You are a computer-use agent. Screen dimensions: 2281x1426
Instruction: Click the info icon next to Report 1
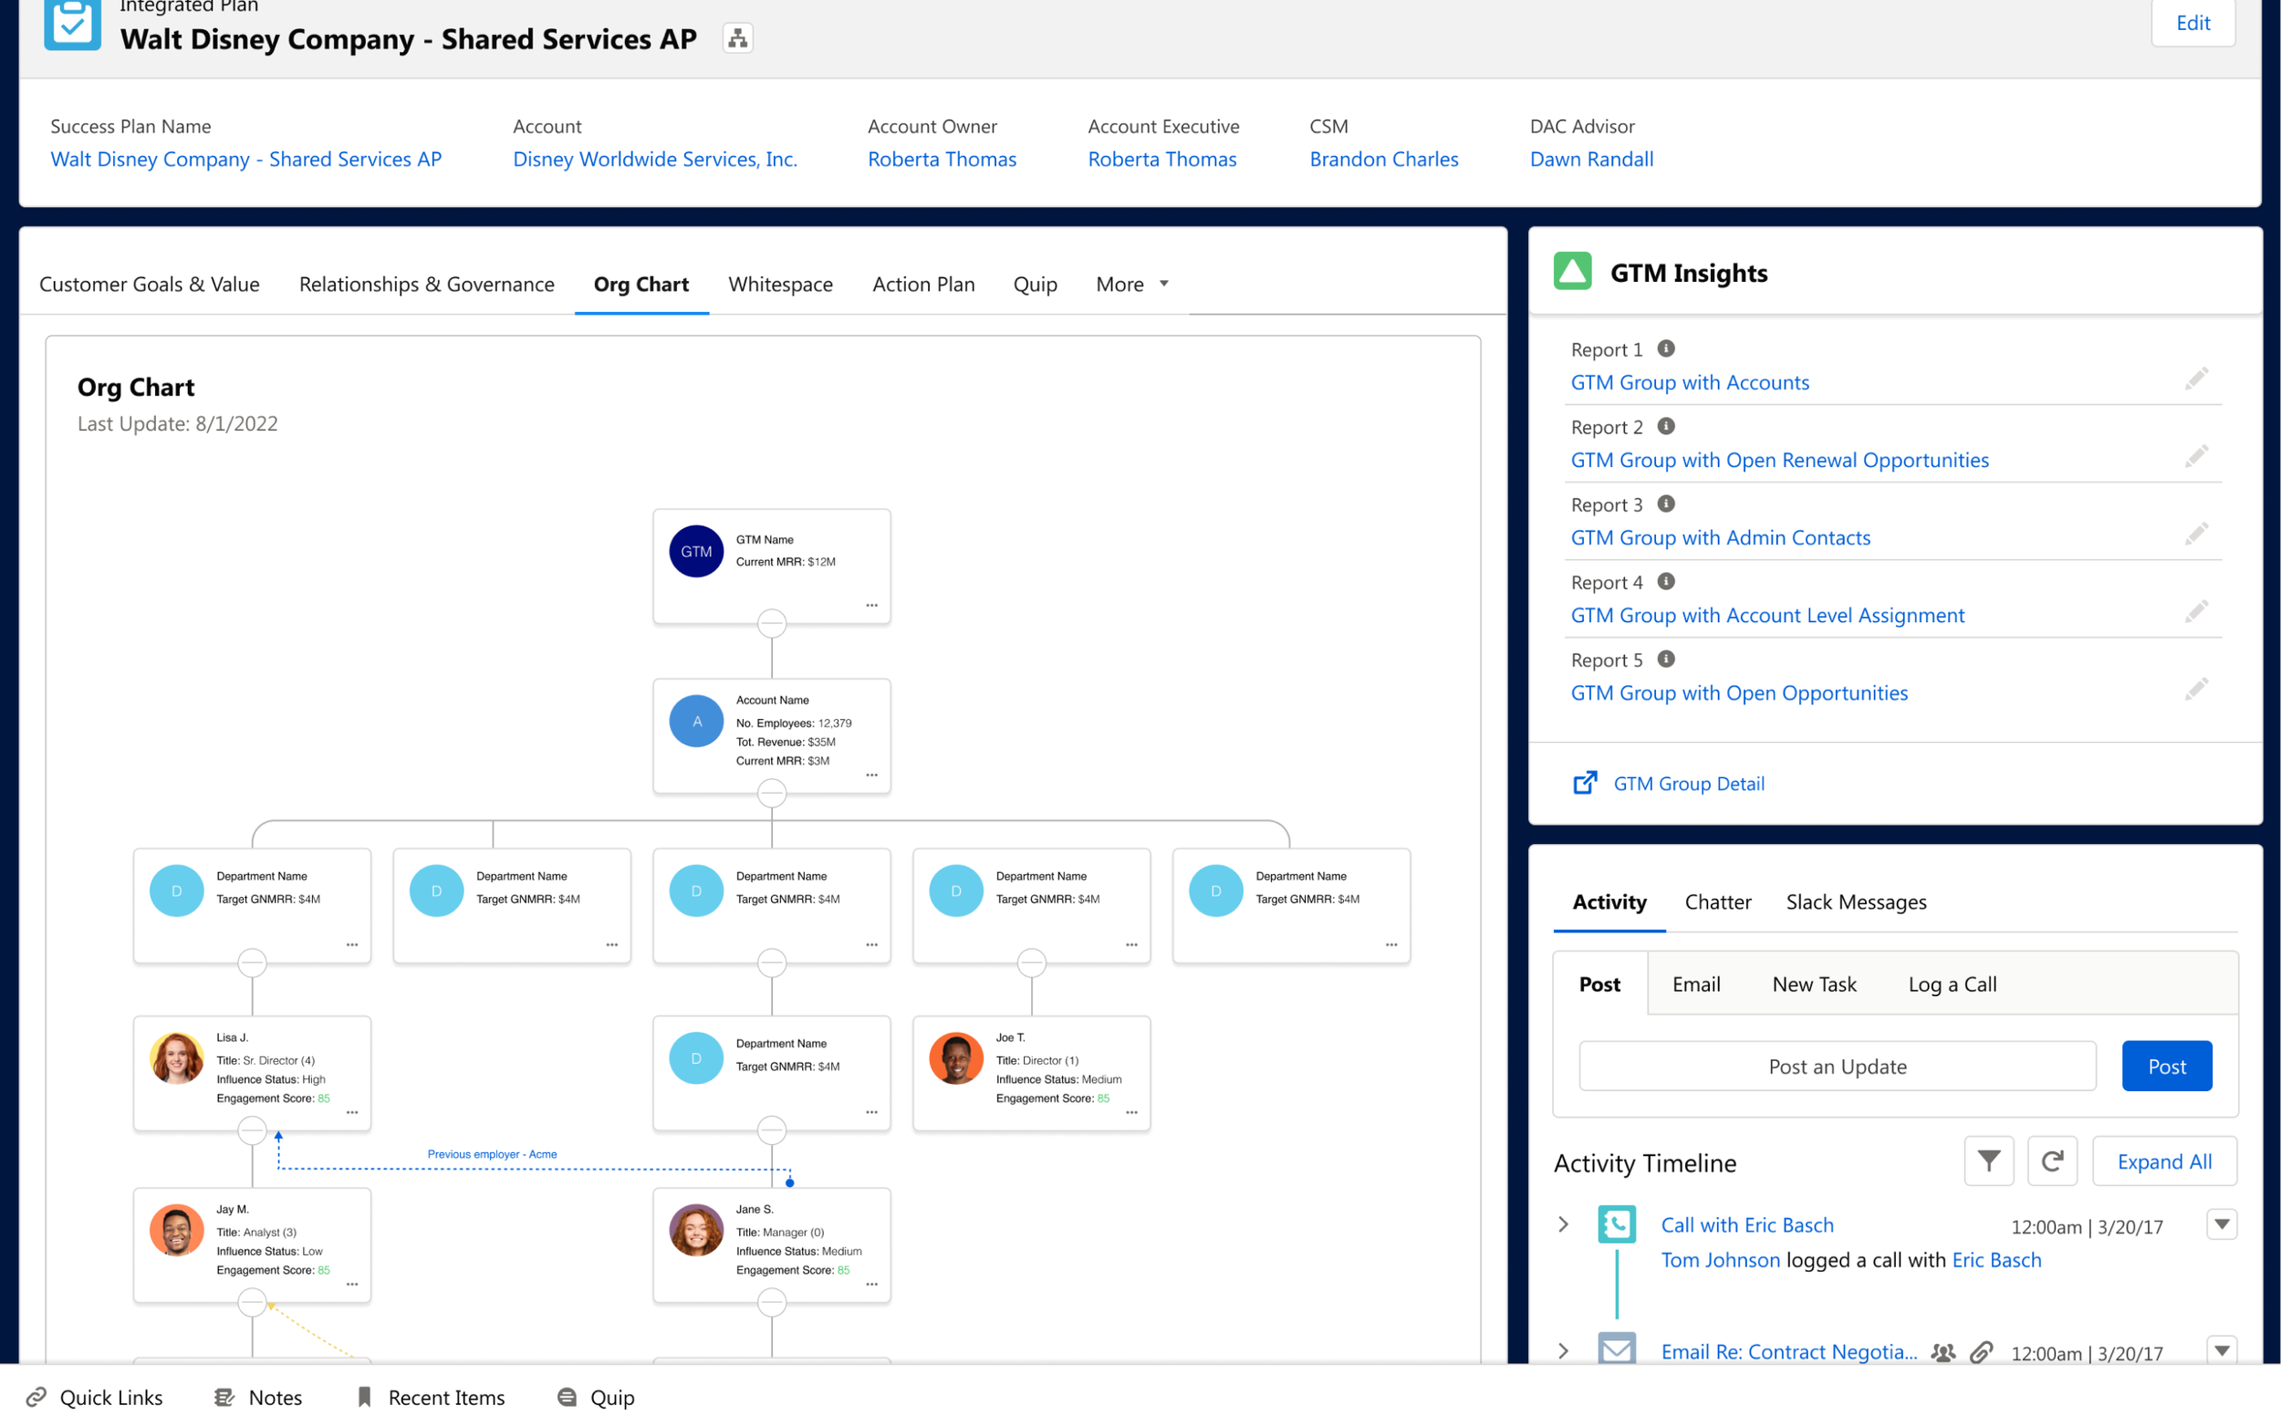(x=1666, y=349)
